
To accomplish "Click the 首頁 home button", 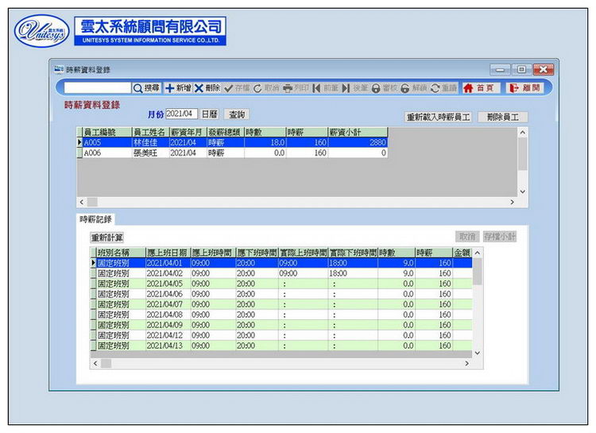I will pyautogui.click(x=481, y=88).
